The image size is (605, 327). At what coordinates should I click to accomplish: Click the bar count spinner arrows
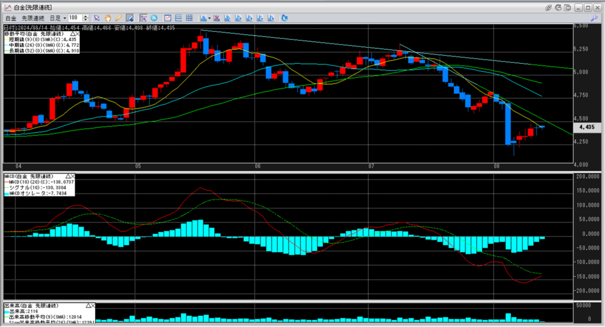pyautogui.click(x=86, y=18)
